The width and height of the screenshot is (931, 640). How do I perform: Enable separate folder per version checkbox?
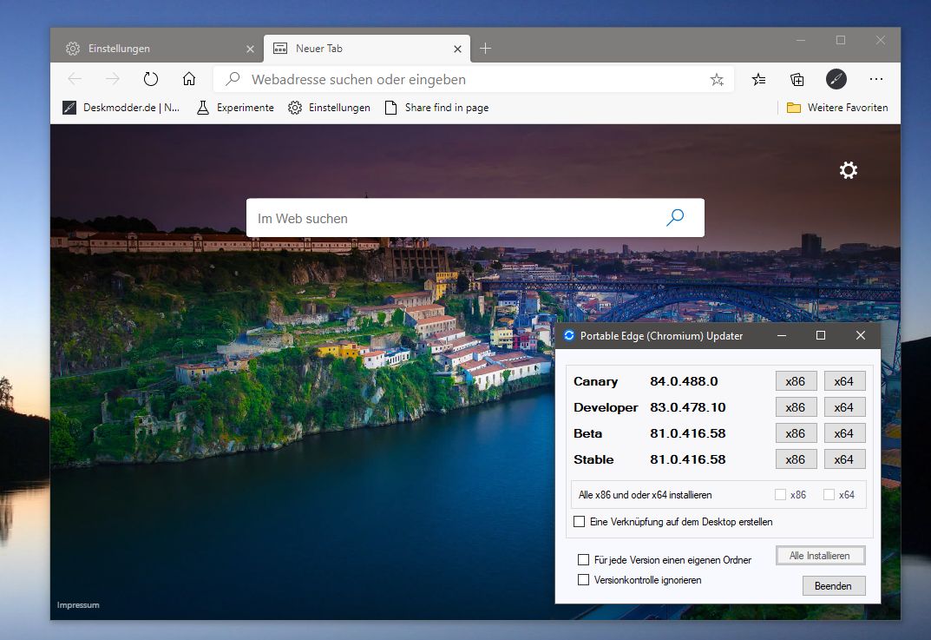tap(584, 560)
